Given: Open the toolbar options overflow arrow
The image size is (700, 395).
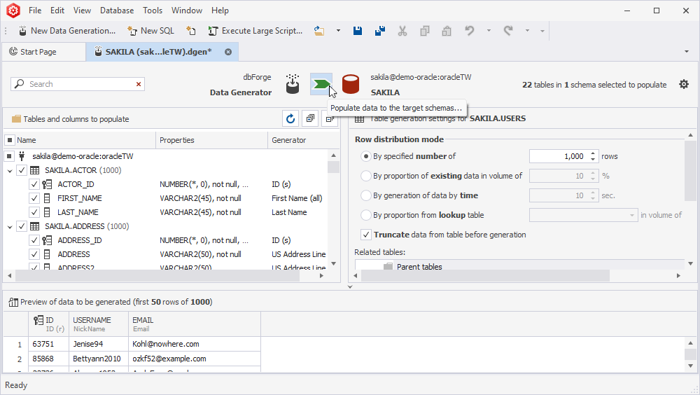Looking at the screenshot, I should pyautogui.click(x=542, y=31).
